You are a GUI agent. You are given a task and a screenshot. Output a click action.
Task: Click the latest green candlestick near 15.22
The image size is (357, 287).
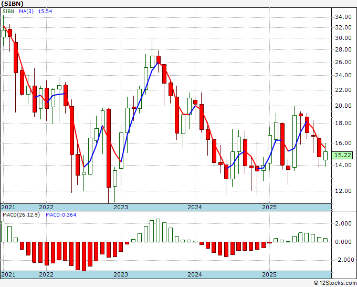[x=325, y=156]
